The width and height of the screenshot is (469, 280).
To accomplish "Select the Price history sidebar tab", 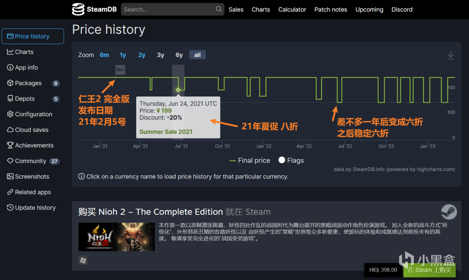I will pos(33,36).
